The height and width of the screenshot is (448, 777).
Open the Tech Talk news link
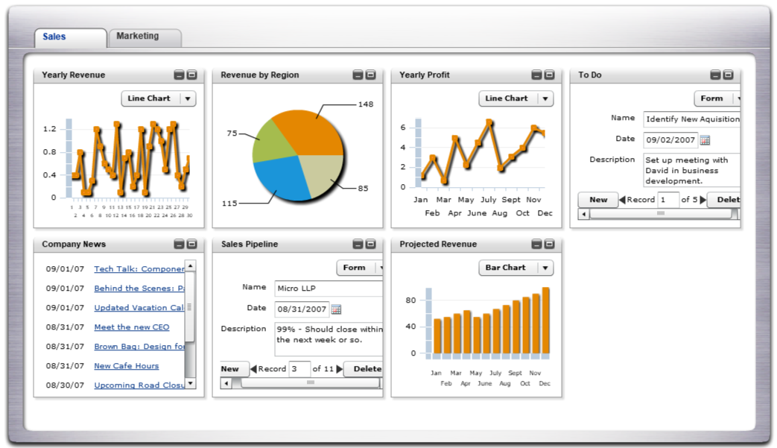[139, 268]
